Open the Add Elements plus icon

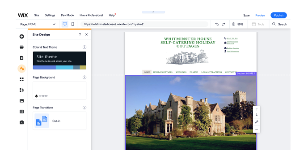point(22,36)
